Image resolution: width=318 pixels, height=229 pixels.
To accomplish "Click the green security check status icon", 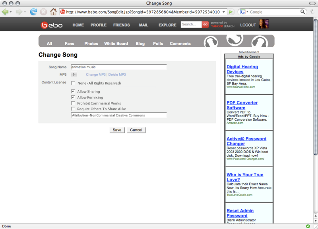I will click(x=308, y=226).
